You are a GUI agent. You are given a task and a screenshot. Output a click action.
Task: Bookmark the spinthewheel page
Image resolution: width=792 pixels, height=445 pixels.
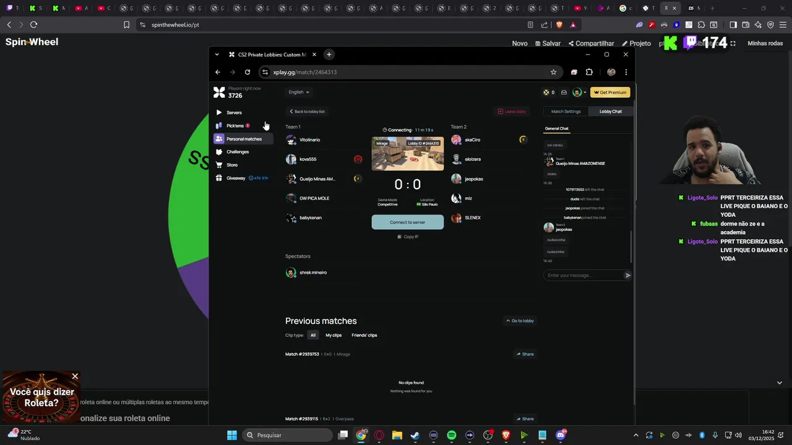(126, 25)
